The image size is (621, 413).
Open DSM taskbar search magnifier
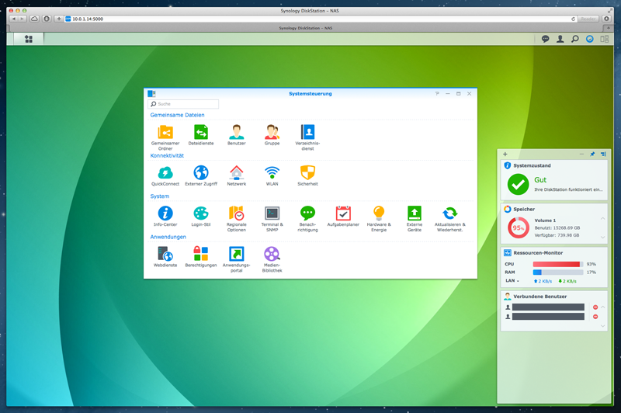pyautogui.click(x=574, y=39)
